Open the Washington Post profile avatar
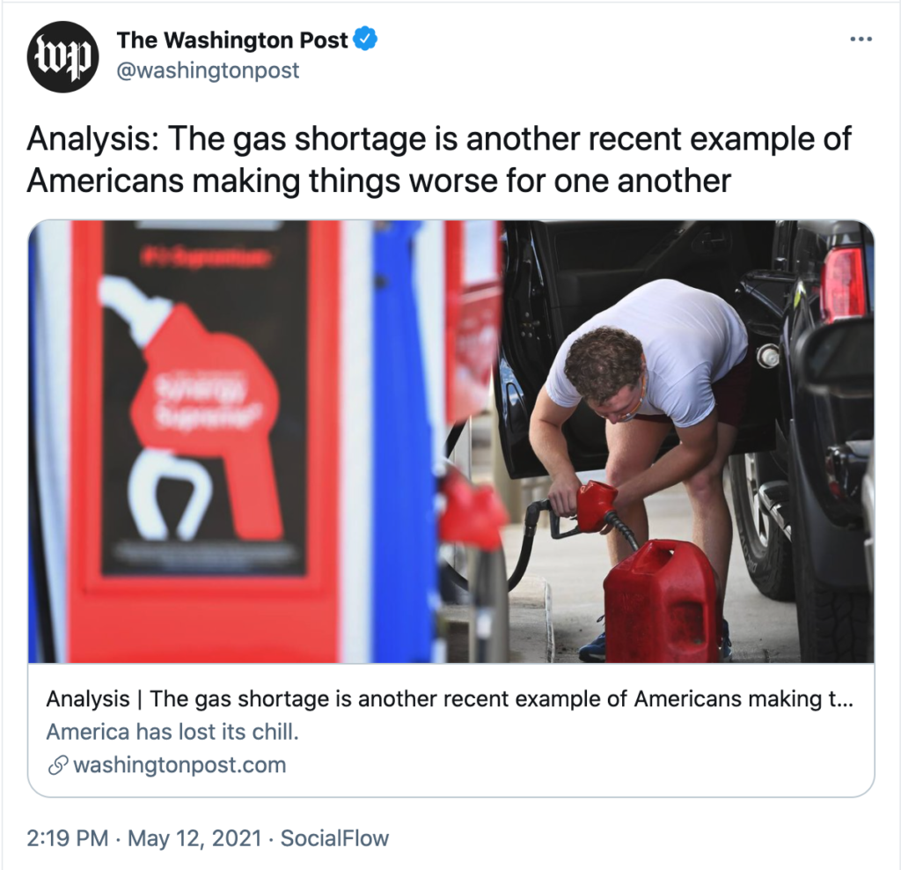 point(62,56)
